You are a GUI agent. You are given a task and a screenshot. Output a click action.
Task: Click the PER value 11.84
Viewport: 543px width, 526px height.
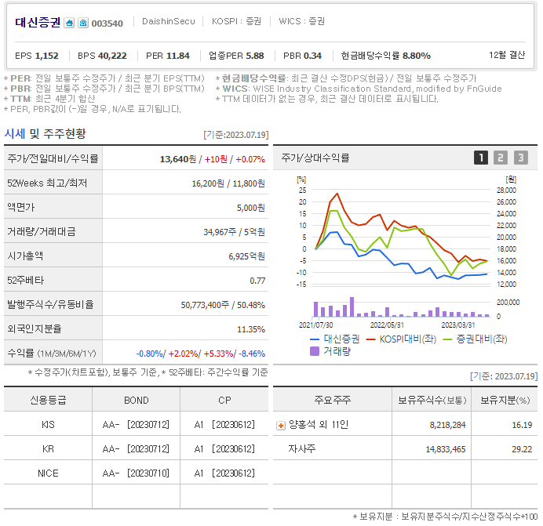tap(178, 56)
